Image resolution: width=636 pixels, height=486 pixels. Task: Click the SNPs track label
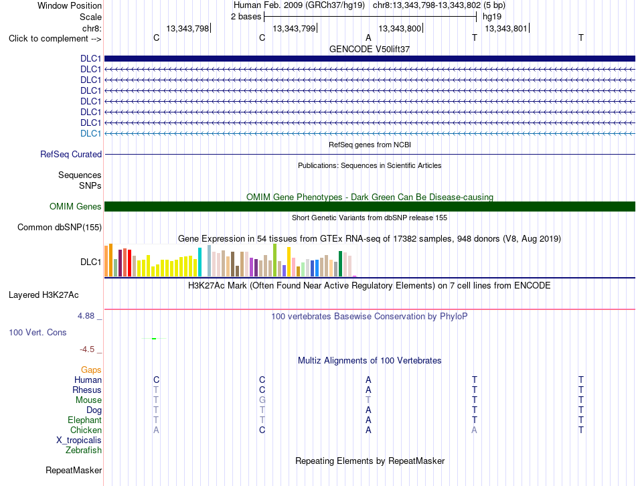pyautogui.click(x=90, y=186)
